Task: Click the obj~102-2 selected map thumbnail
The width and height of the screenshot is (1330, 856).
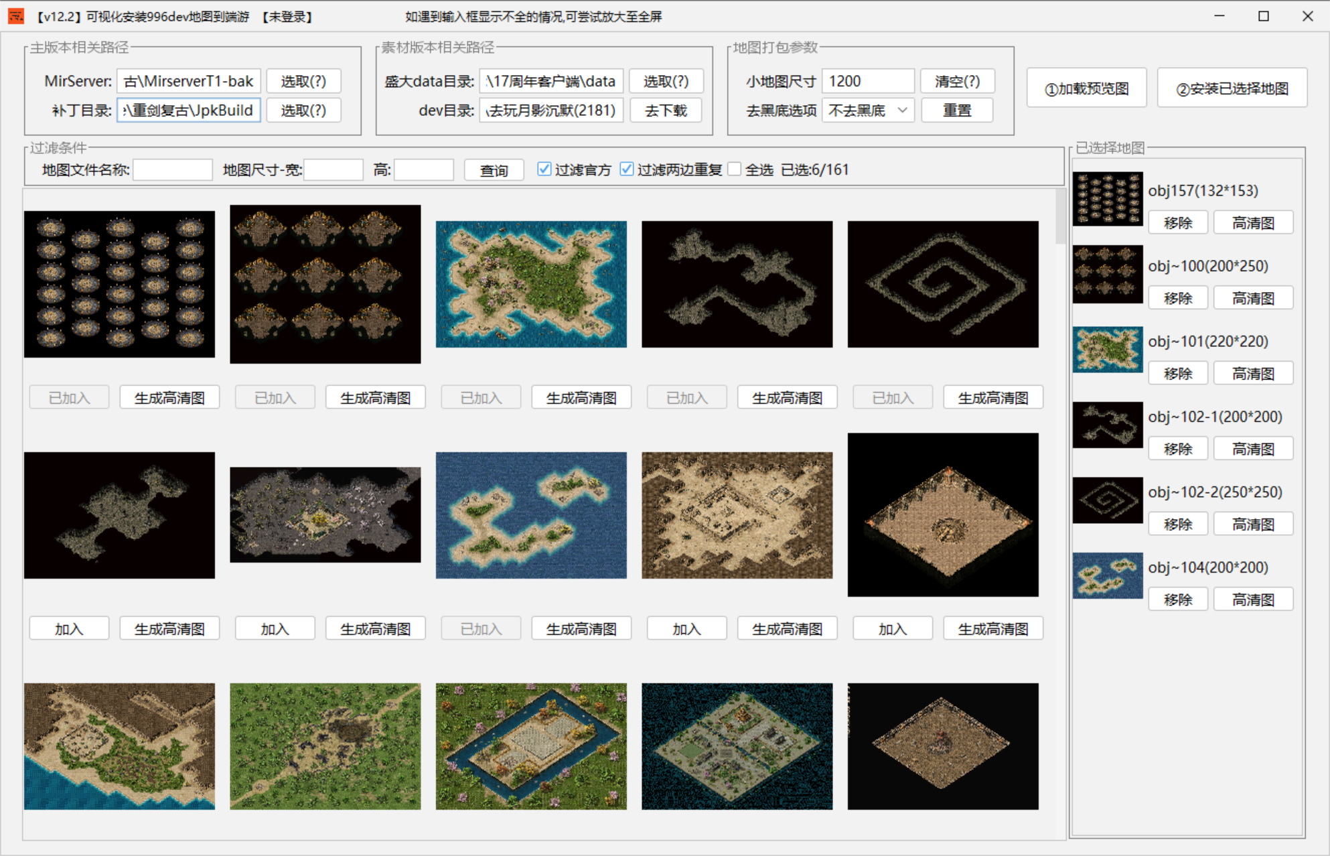Action: point(1108,500)
